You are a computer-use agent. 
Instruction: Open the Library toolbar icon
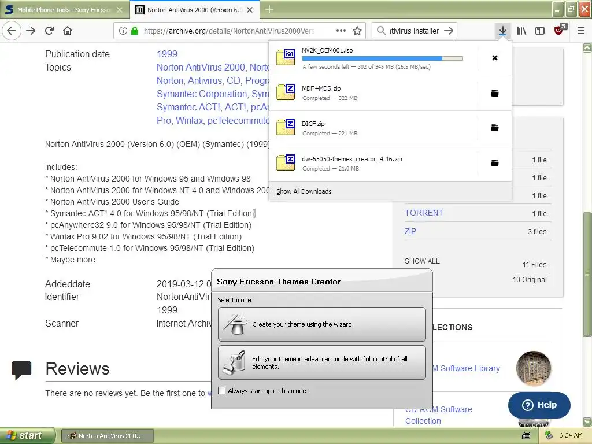(521, 31)
